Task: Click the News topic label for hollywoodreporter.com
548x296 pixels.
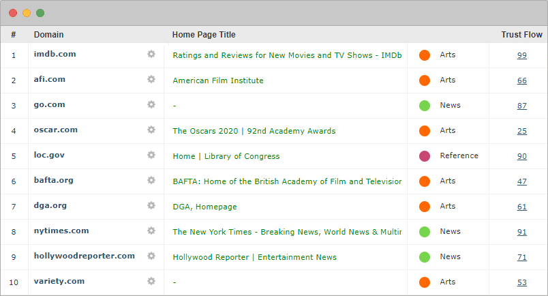Action: (450, 256)
